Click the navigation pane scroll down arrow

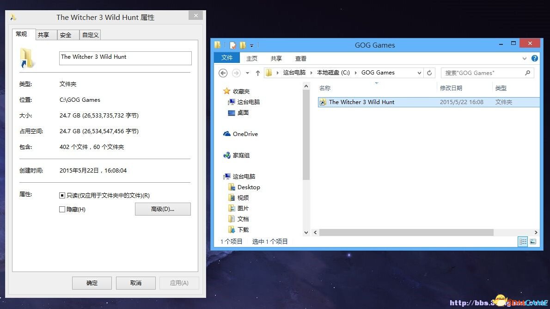[x=306, y=233]
